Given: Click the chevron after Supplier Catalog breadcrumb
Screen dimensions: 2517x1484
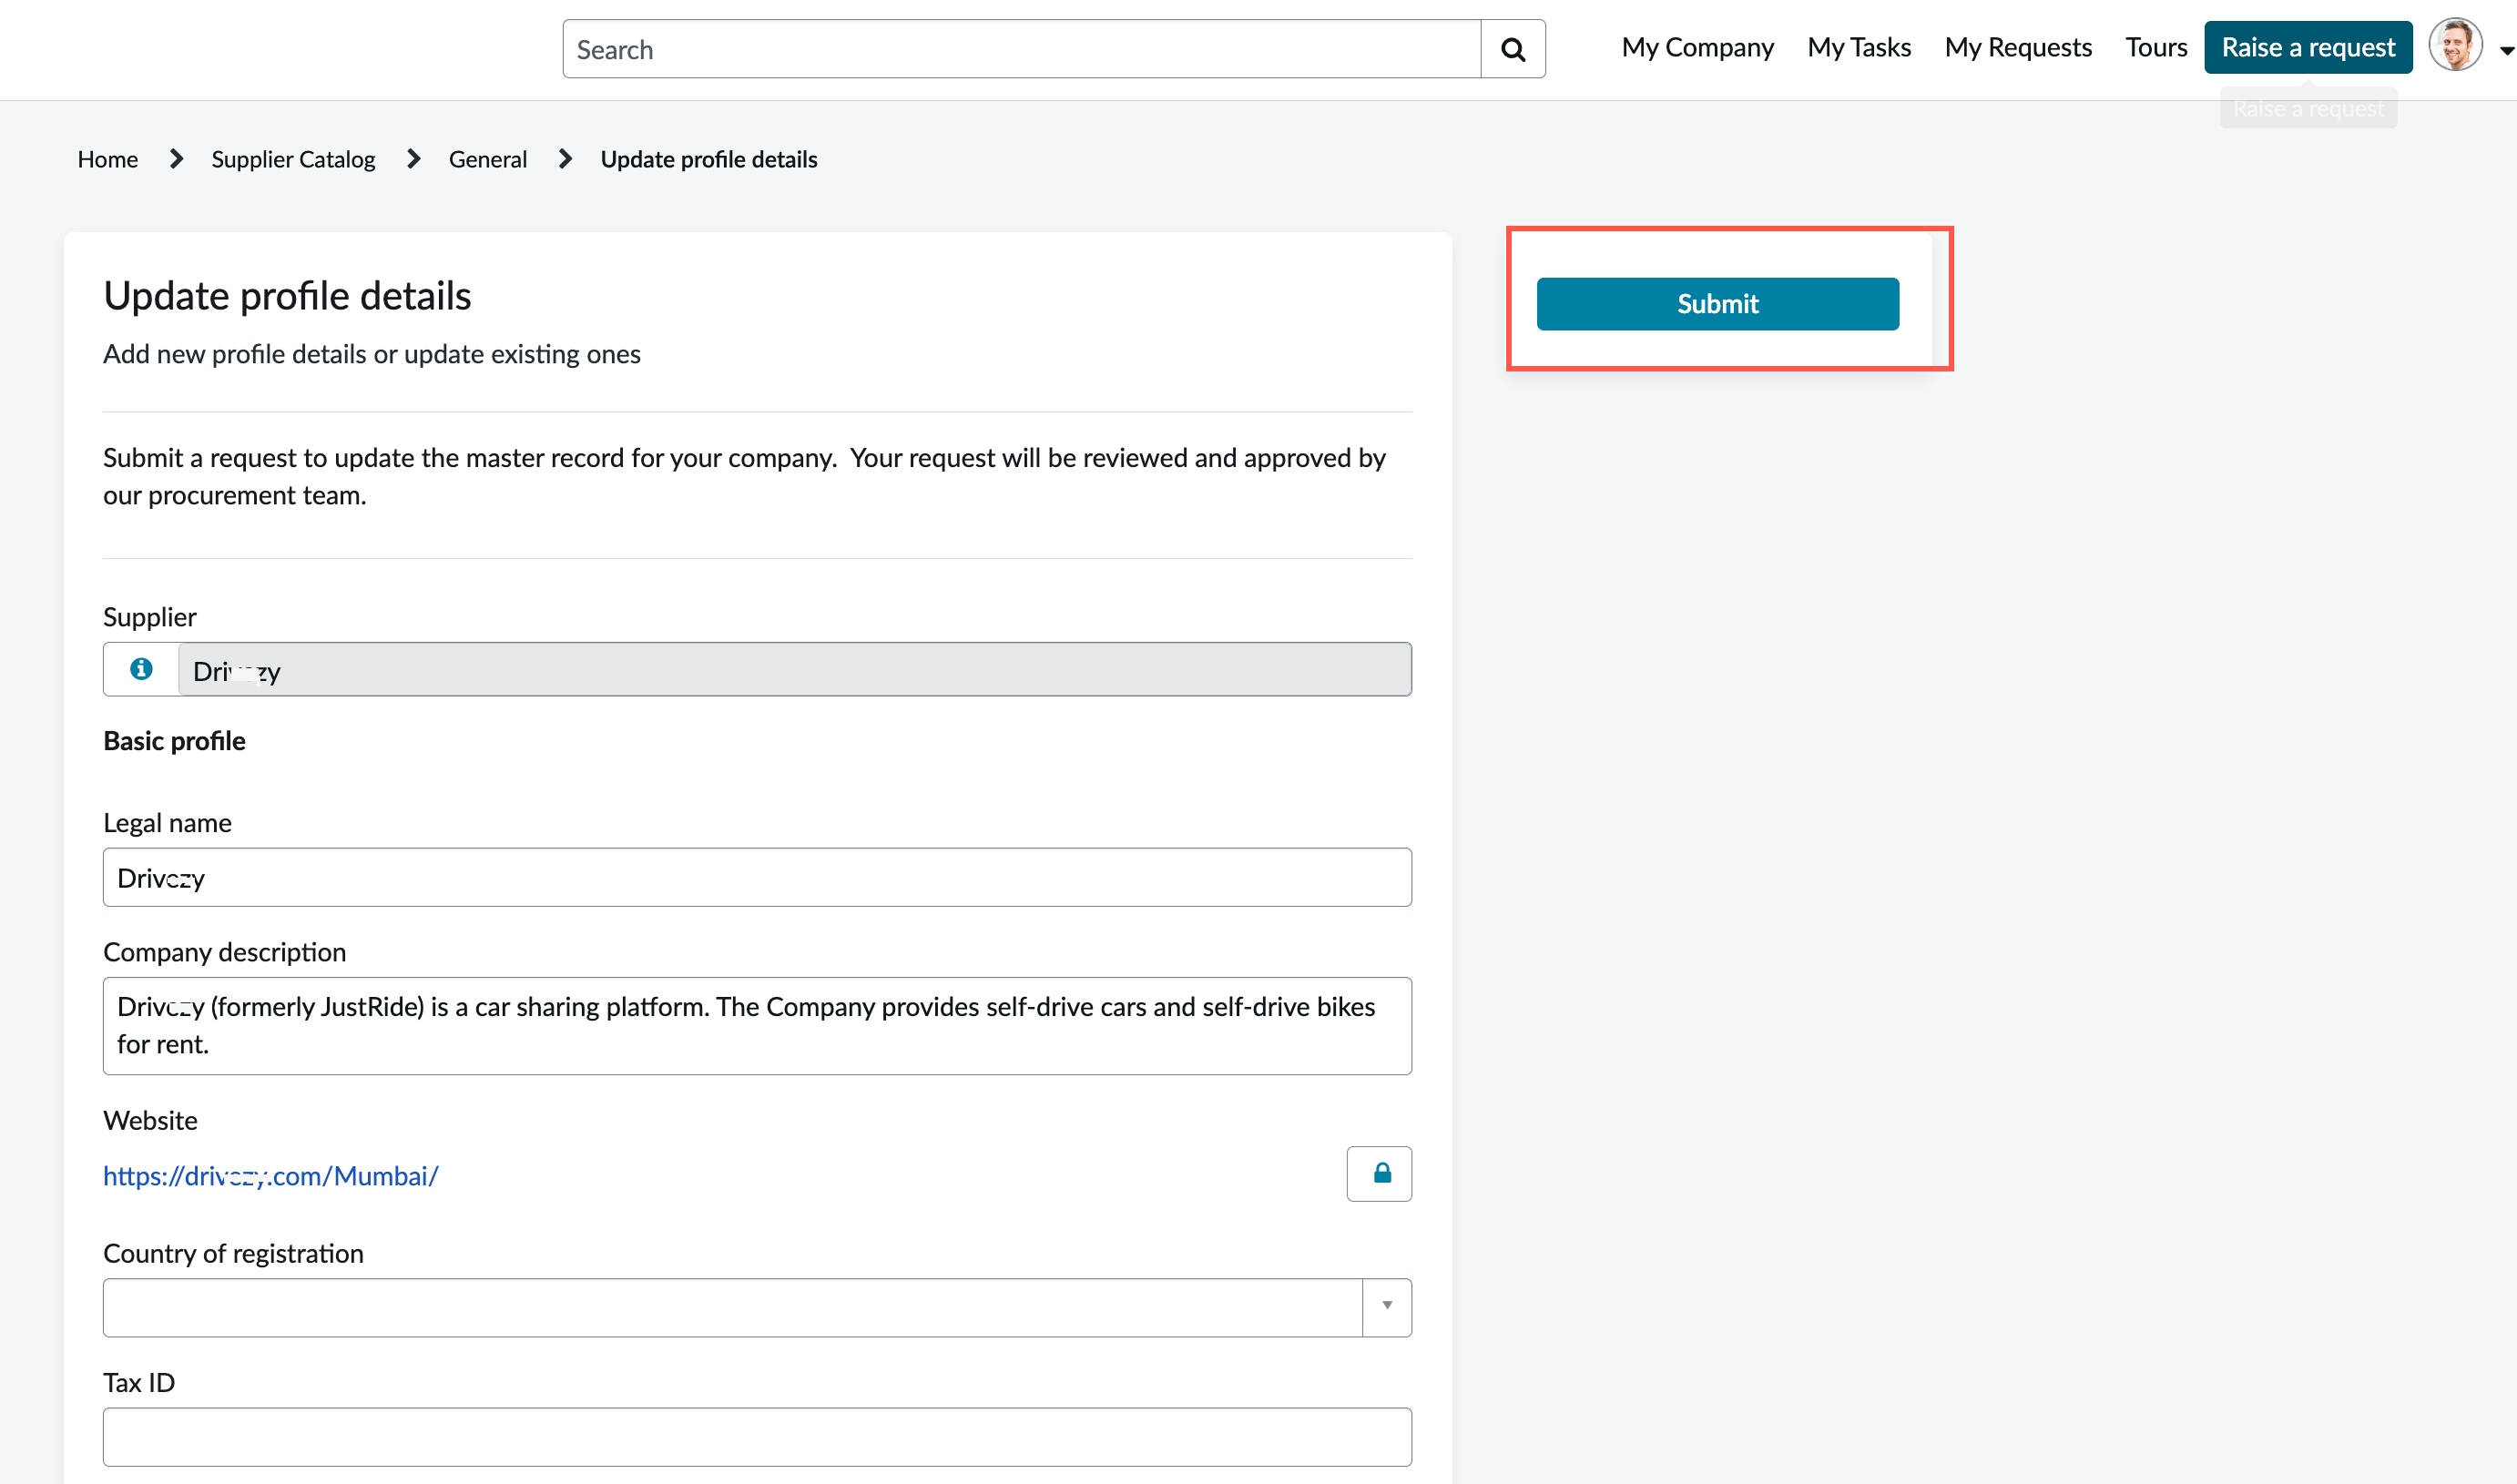Looking at the screenshot, I should [x=413, y=159].
